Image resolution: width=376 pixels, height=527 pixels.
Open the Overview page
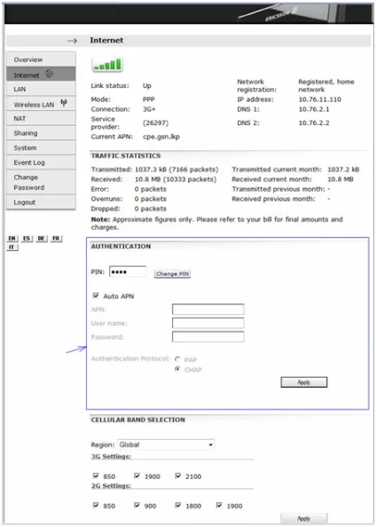click(41, 59)
